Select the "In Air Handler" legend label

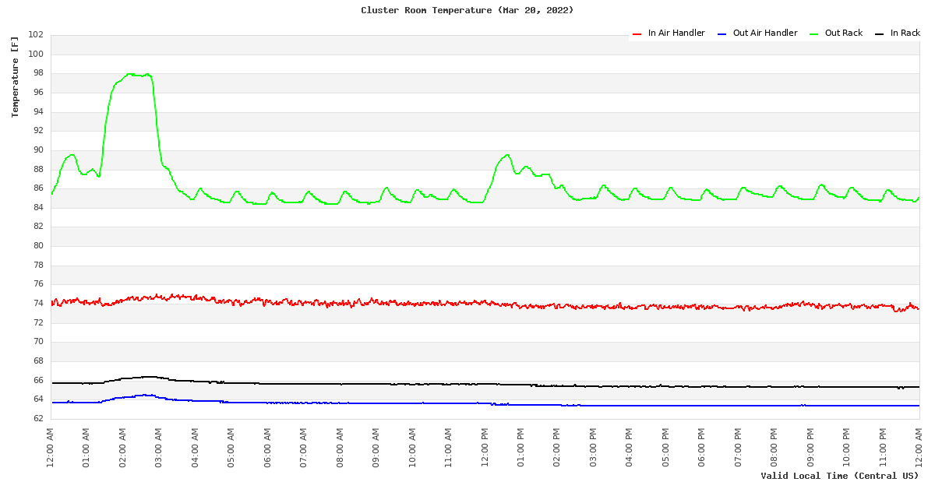(676, 33)
